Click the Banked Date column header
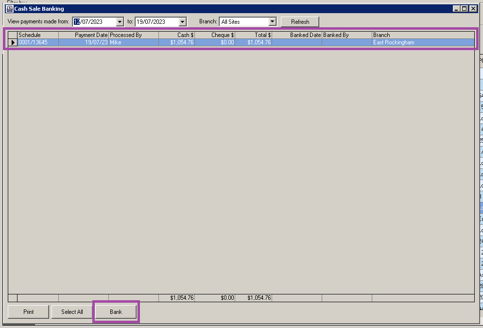 pyautogui.click(x=297, y=35)
